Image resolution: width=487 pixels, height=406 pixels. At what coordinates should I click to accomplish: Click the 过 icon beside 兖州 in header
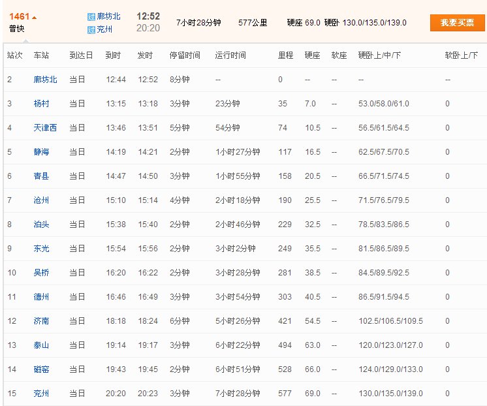[x=91, y=30]
